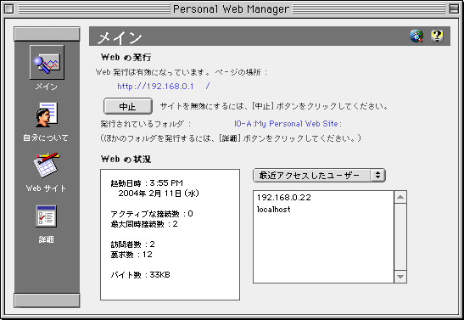Expand the 最近アクセスしたユーザー dropdown

click(x=319, y=175)
